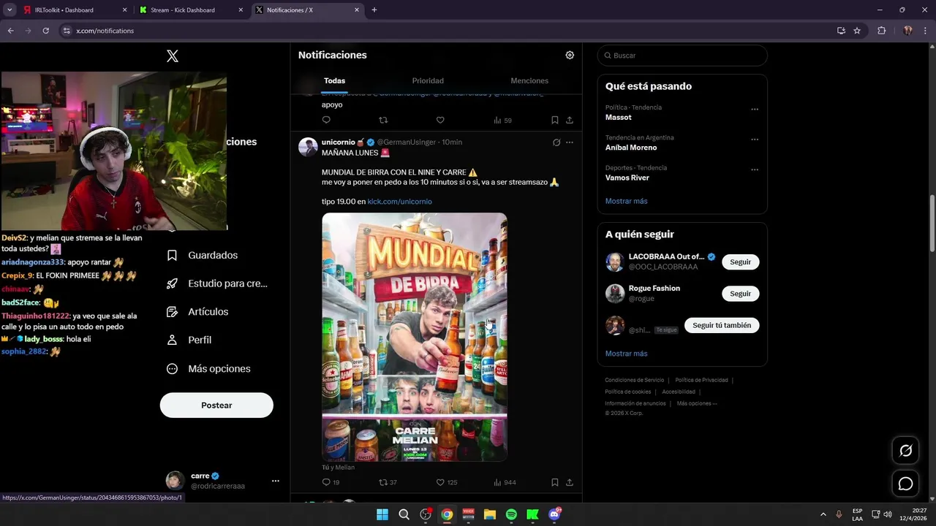Open Discord from the taskbar
Screen dimensions: 936x526
tap(554, 514)
